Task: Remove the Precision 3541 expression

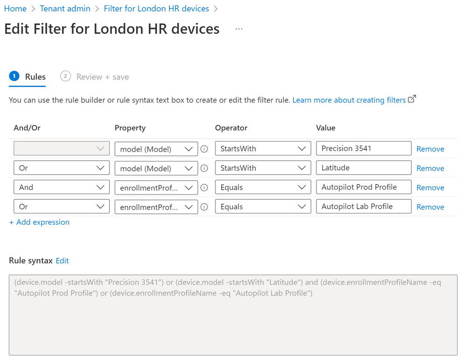Action: (430, 149)
